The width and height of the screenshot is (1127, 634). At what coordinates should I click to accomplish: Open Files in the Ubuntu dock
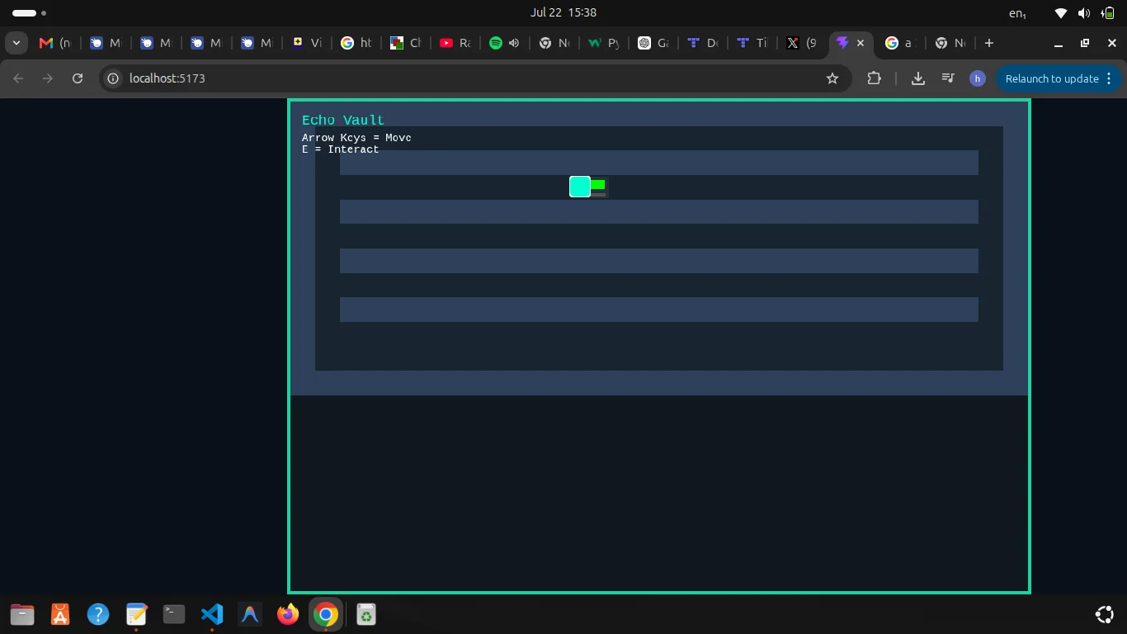pyautogui.click(x=22, y=614)
